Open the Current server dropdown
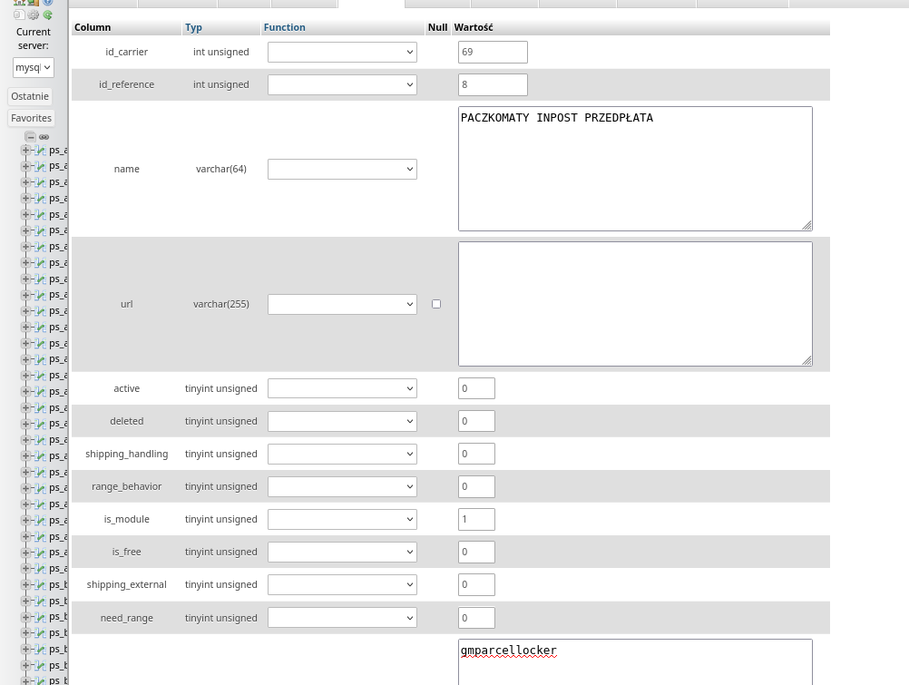The width and height of the screenshot is (909, 685). pos(34,67)
